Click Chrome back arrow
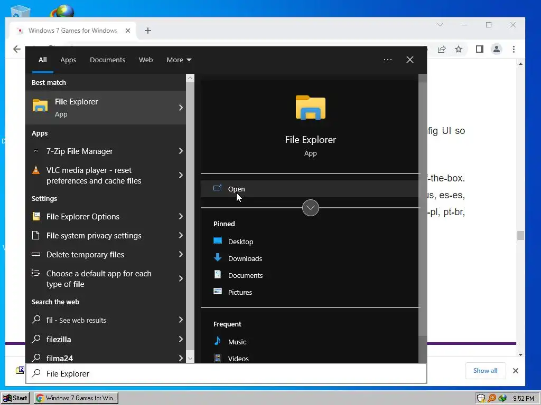 tap(16, 49)
